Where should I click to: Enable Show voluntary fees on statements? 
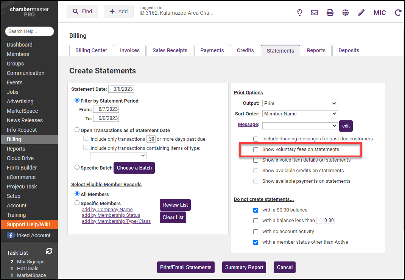256,149
